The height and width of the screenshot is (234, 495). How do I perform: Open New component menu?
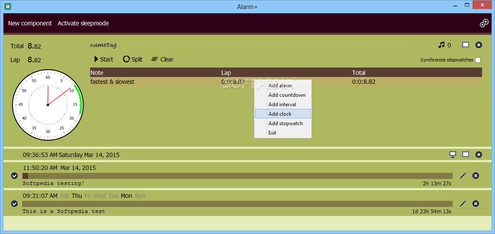(30, 23)
